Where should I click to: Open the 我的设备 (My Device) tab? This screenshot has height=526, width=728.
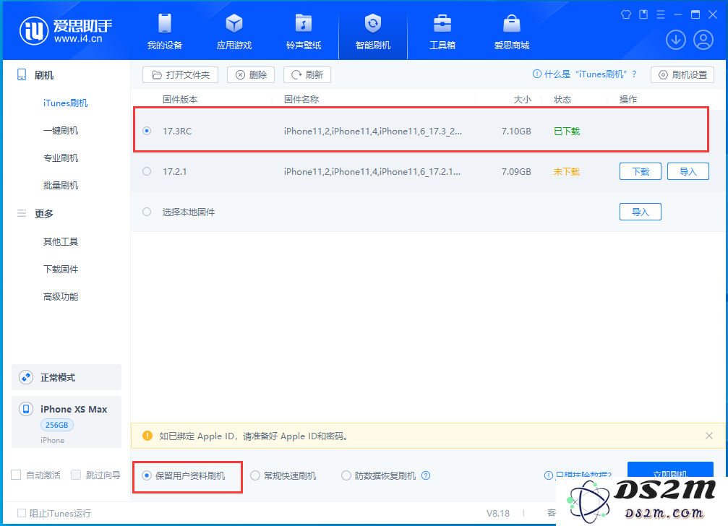coord(164,32)
